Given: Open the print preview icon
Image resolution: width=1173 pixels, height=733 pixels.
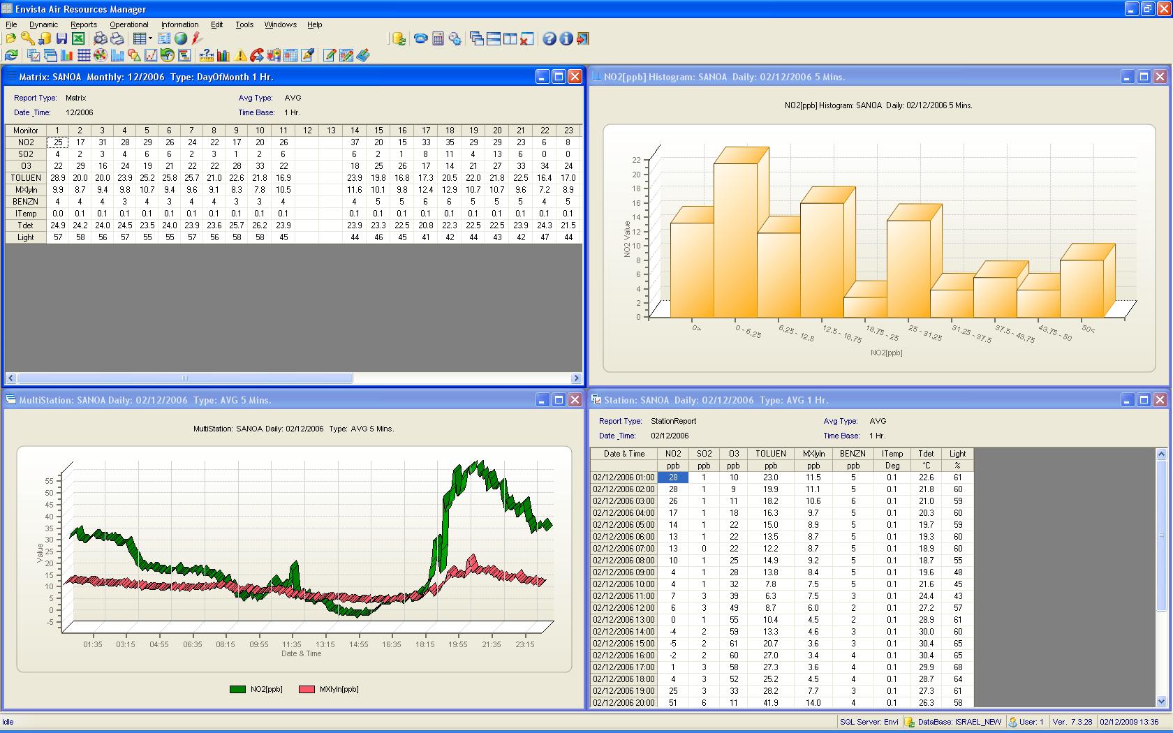Looking at the screenshot, I should (100, 39).
